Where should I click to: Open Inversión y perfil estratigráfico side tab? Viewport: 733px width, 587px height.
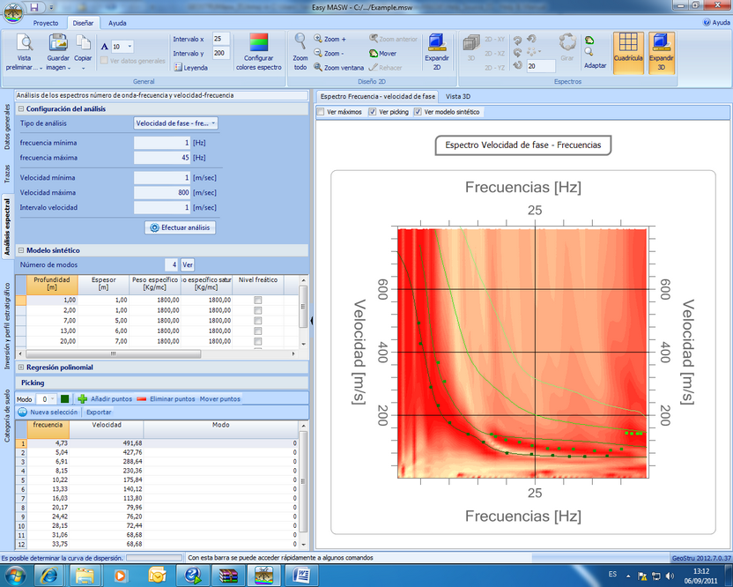(7, 326)
